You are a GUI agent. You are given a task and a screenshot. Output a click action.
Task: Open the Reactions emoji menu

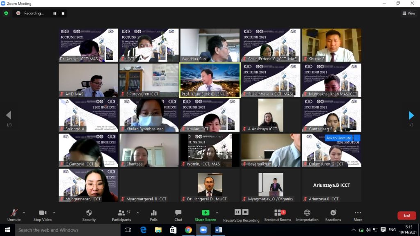click(333, 215)
